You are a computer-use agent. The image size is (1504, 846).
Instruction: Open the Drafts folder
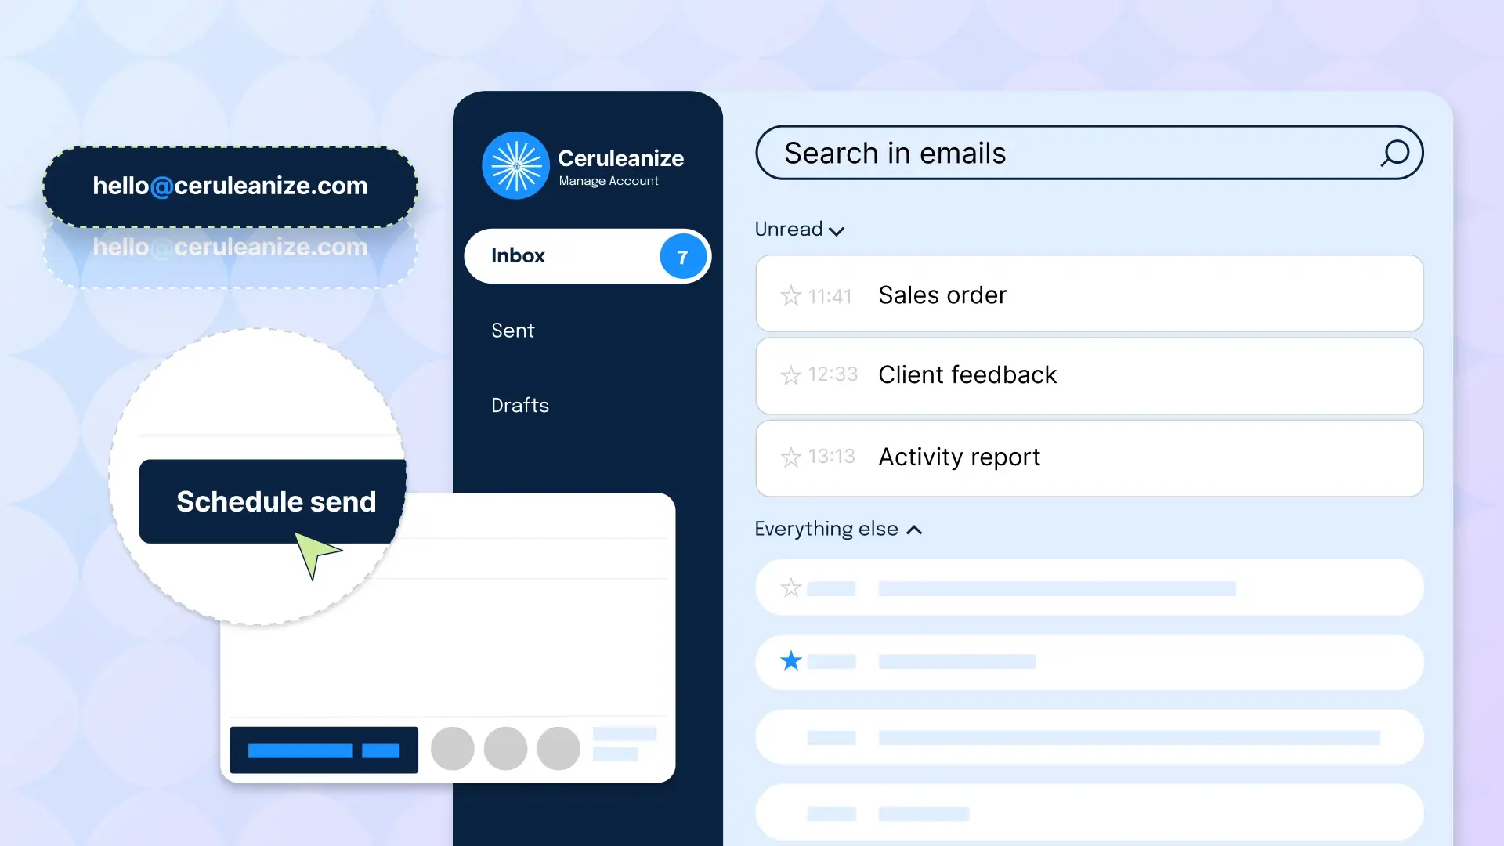[x=521, y=404]
